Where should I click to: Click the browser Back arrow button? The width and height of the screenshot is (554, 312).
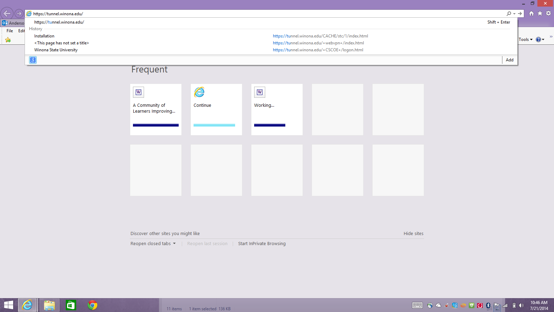point(7,14)
